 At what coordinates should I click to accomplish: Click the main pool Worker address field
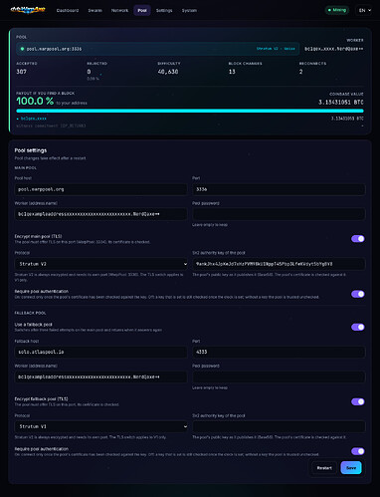click(x=100, y=214)
